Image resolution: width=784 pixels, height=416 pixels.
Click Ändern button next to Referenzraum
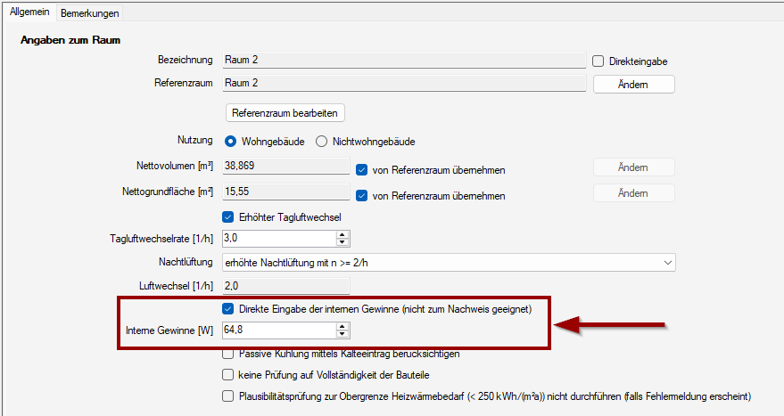pos(633,85)
